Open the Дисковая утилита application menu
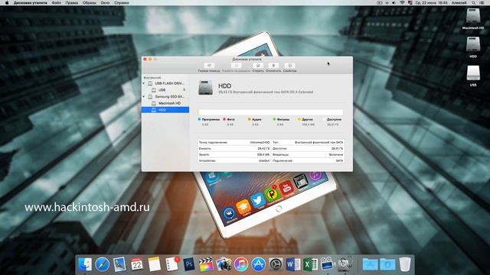 [30, 3]
